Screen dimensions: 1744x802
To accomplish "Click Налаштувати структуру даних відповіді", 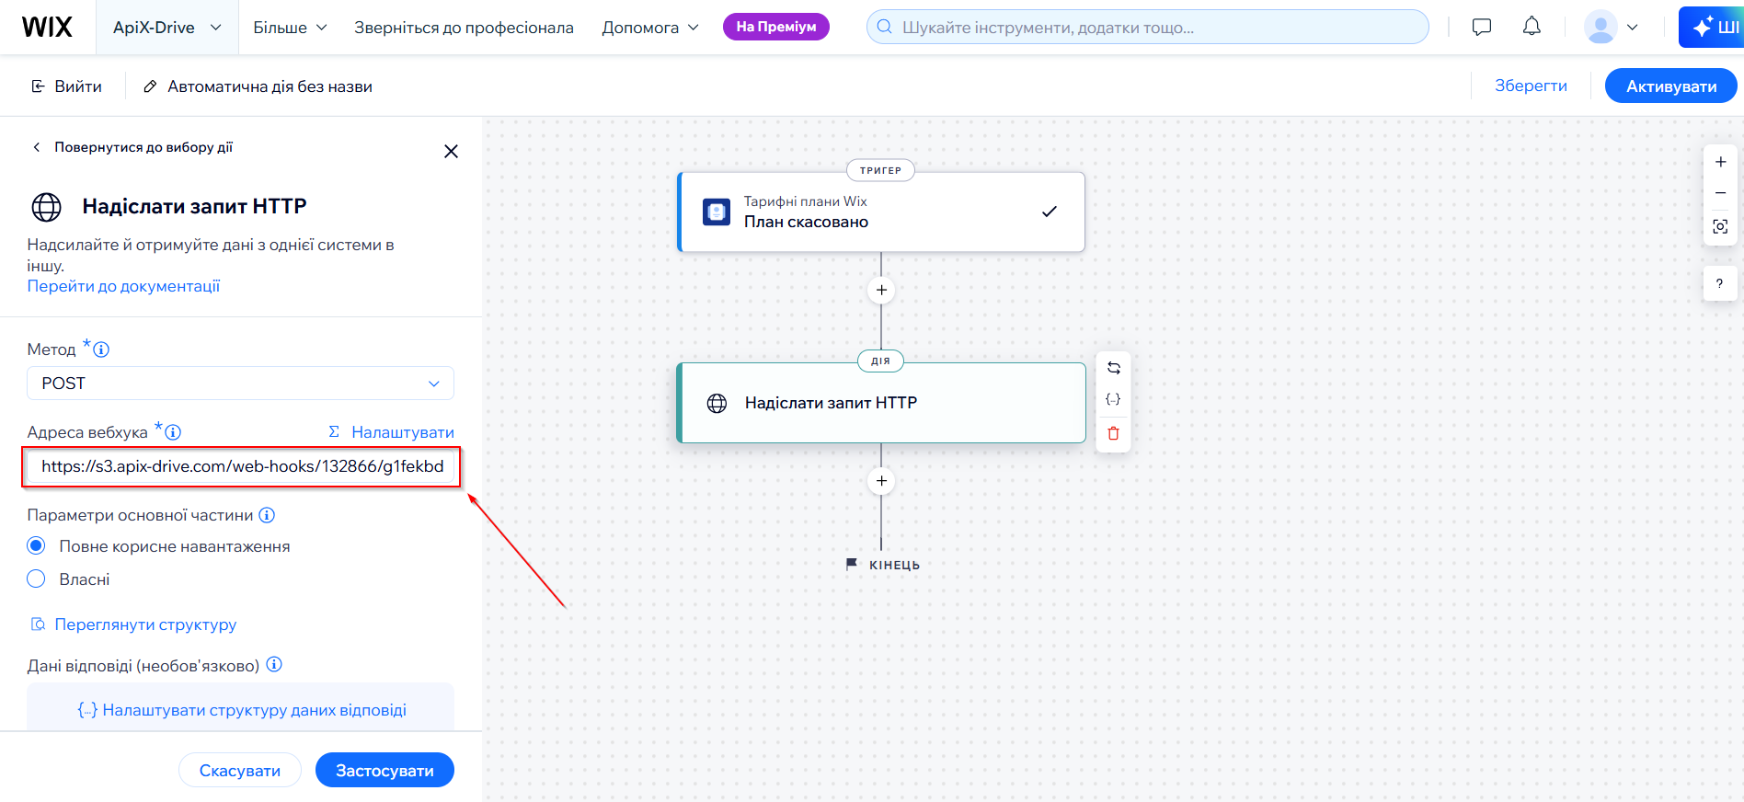I will [241, 710].
